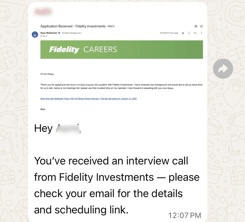The image size is (245, 222).
Task: Click the Fidelity Careers banner
Action: point(122,49)
